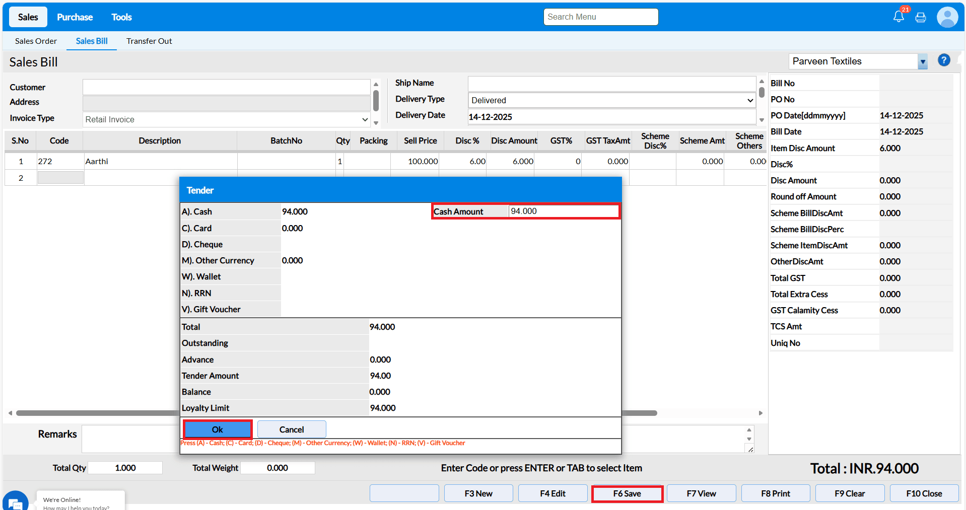Click the Remarks box resize handle
The width and height of the screenshot is (966, 510).
click(x=750, y=450)
